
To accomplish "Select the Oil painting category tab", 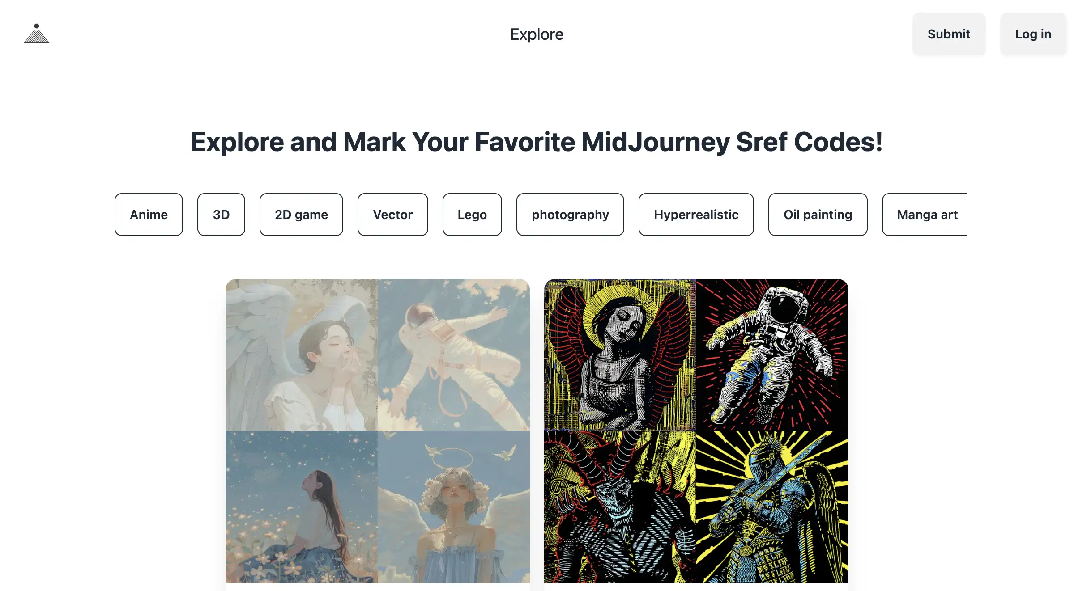I will tap(818, 214).
